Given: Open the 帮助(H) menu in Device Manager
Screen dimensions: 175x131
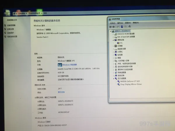Looking at the screenshot, I should coord(136,23).
